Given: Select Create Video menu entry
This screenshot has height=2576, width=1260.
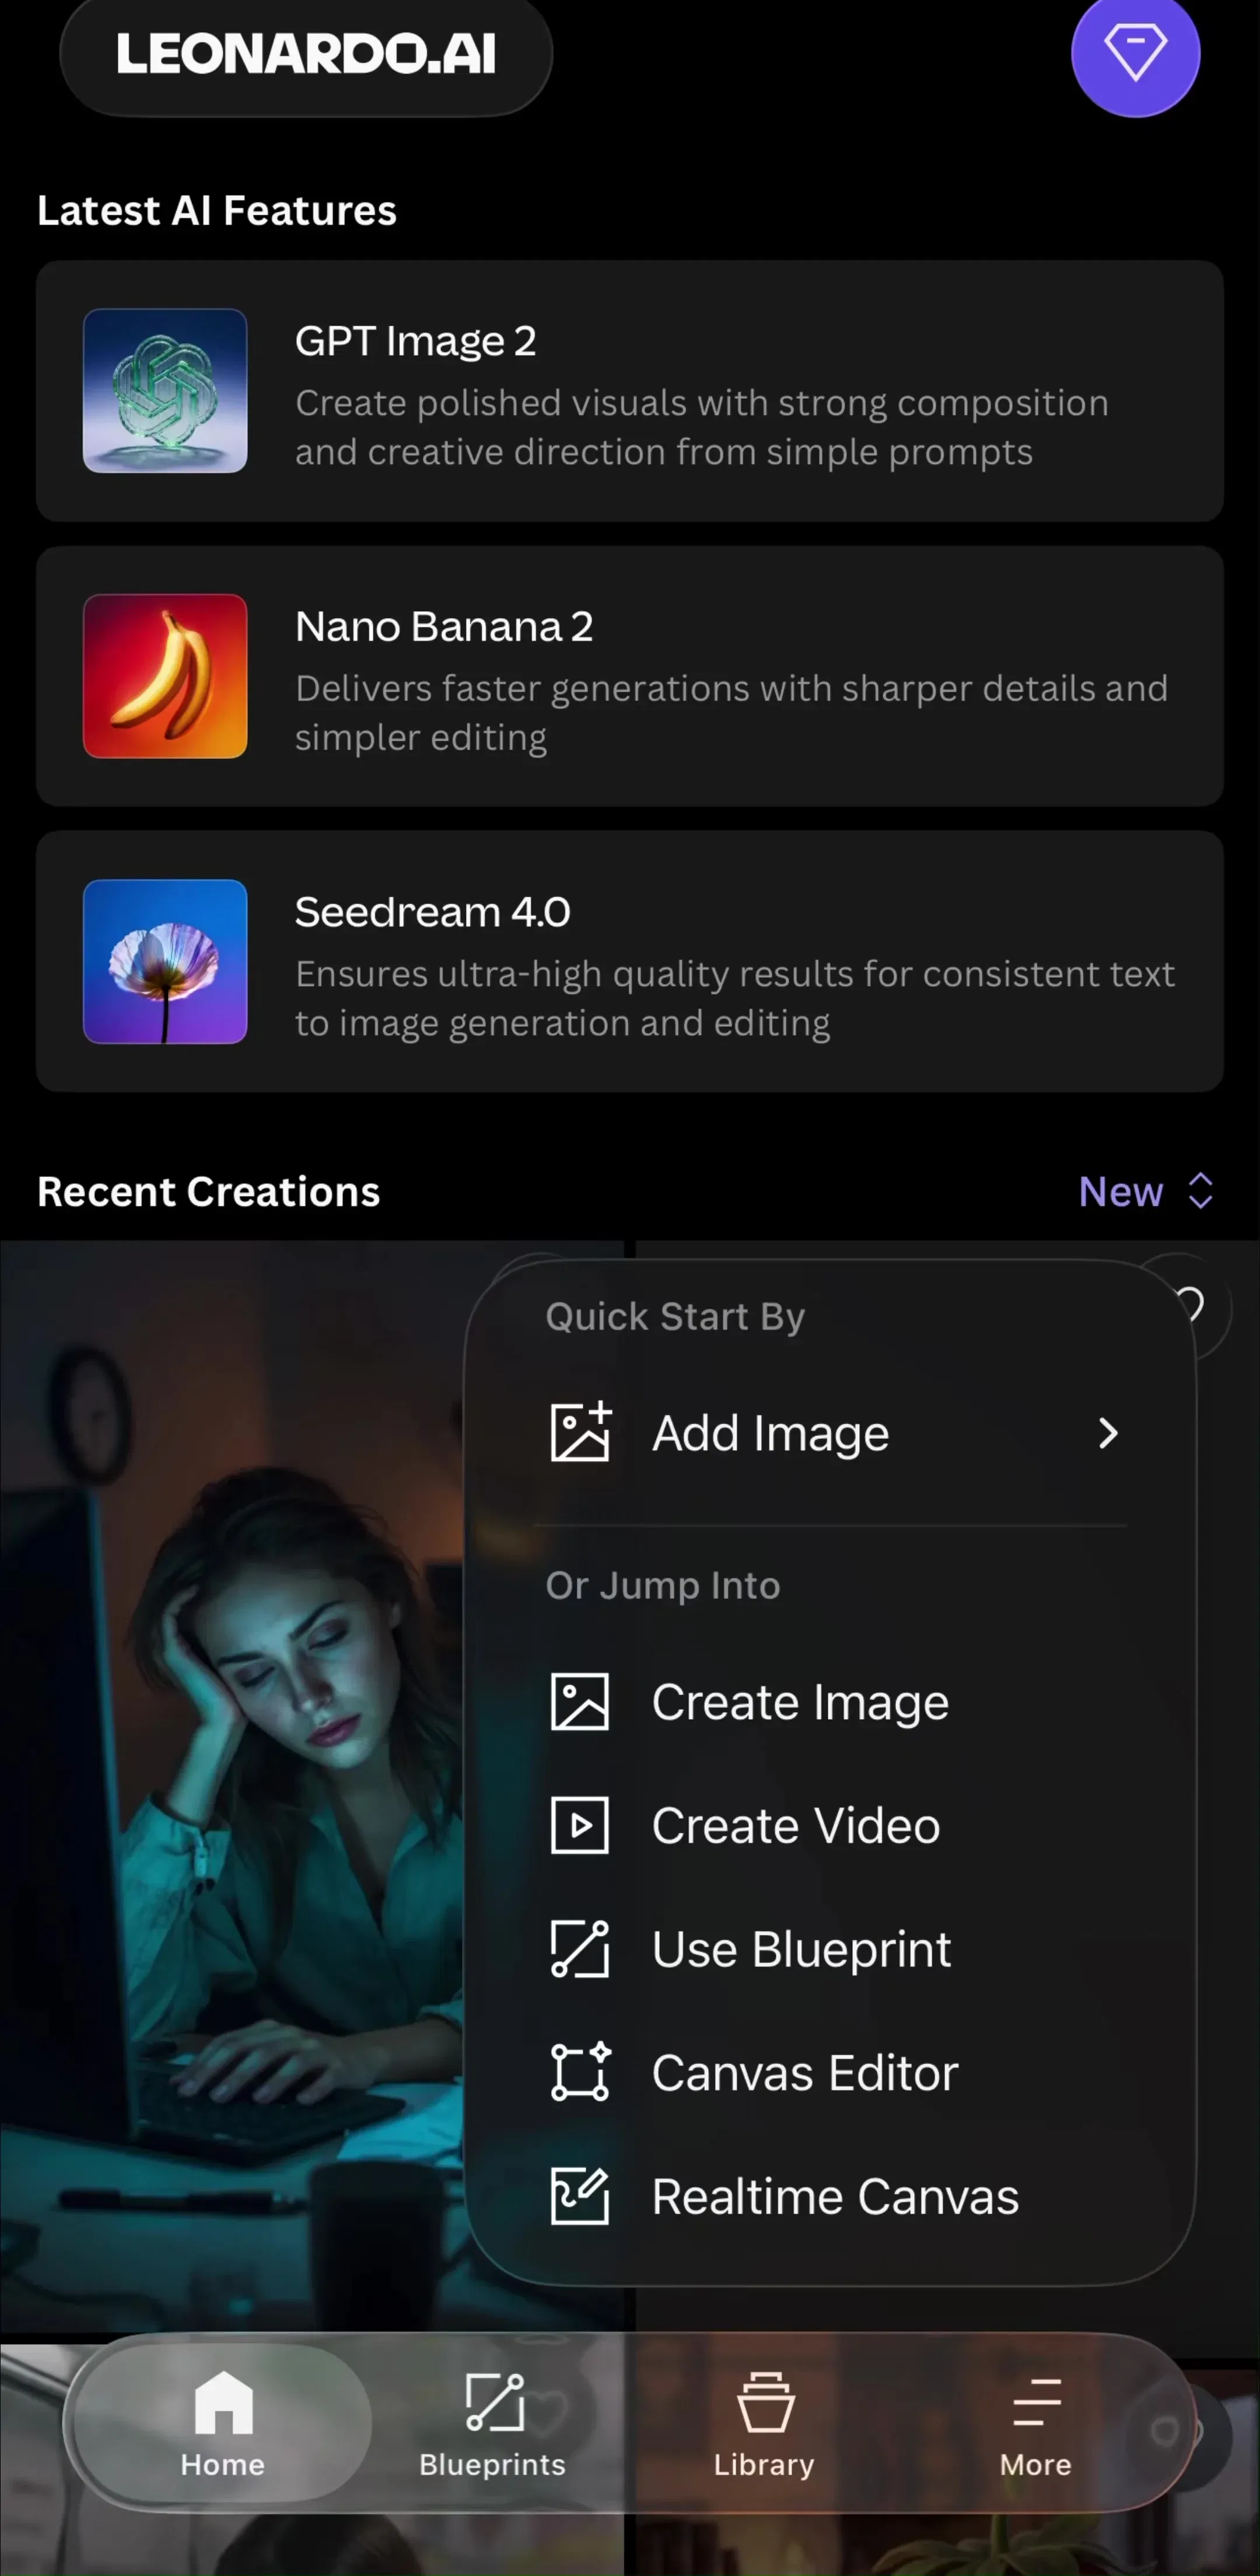Looking at the screenshot, I should tap(831, 1826).
